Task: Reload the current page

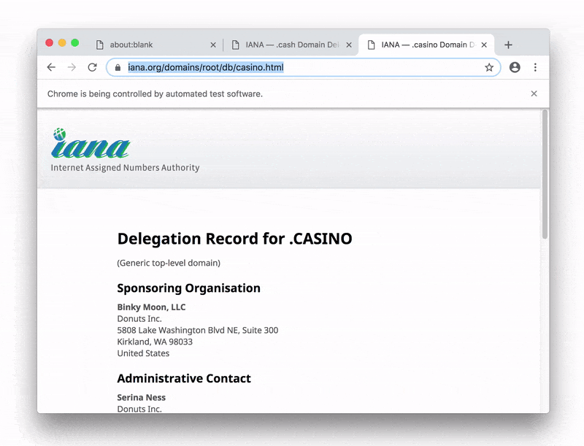Action: point(92,67)
